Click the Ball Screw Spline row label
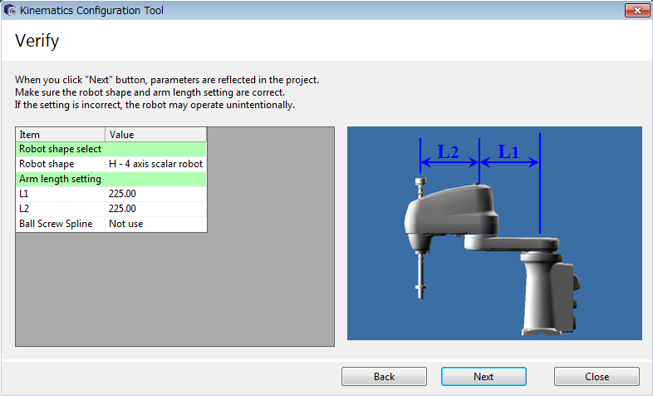This screenshot has height=396, width=653. (56, 224)
